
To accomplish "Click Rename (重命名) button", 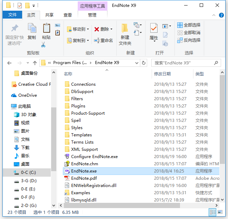I will [103, 40].
